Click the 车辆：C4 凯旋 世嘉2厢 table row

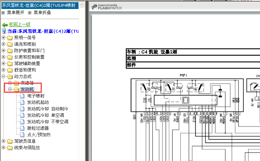pos(193,52)
